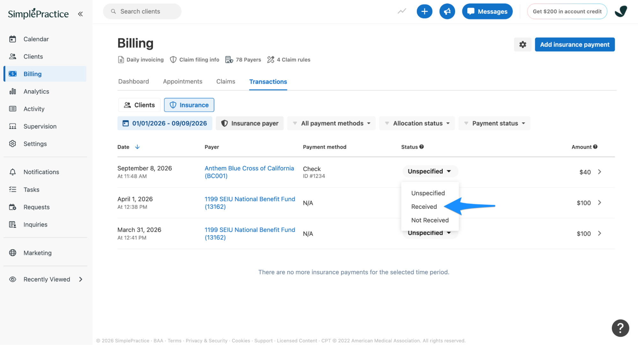Viewport: 638px width, 345px height.
Task: Open Claim filing info link
Action: tap(195, 60)
